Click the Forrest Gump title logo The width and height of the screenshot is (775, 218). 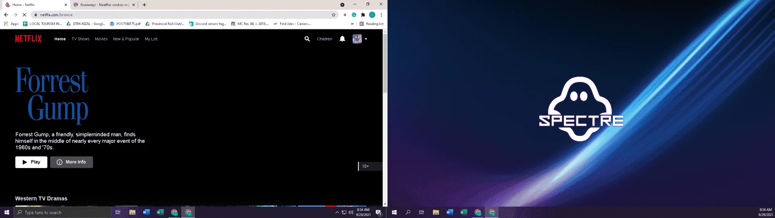coord(52,95)
